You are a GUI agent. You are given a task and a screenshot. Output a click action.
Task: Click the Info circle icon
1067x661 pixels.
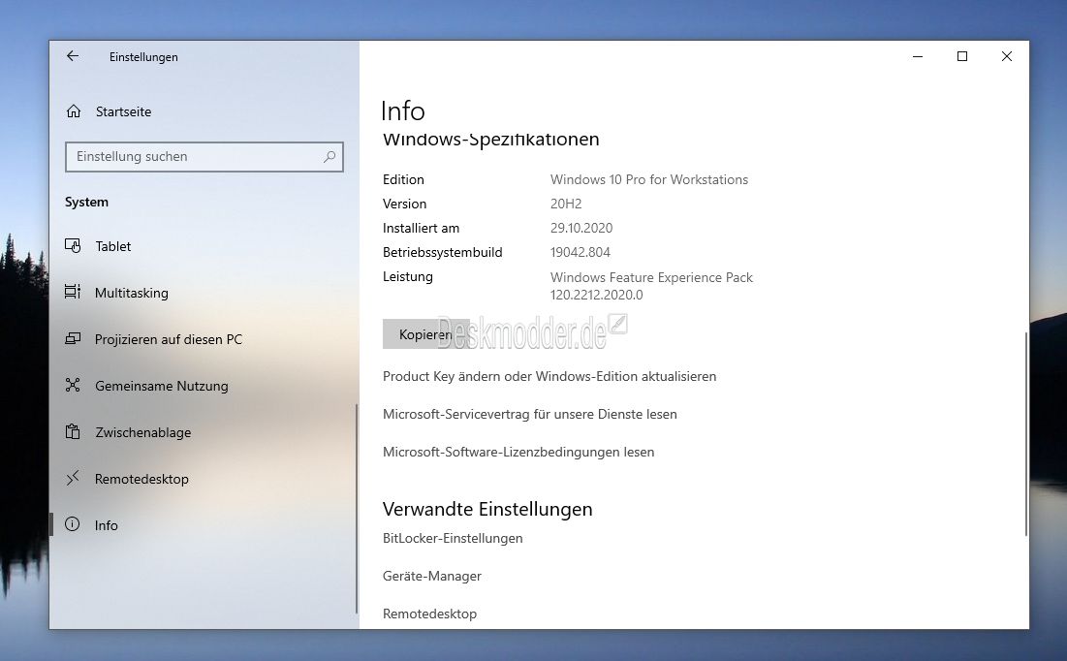click(x=72, y=524)
